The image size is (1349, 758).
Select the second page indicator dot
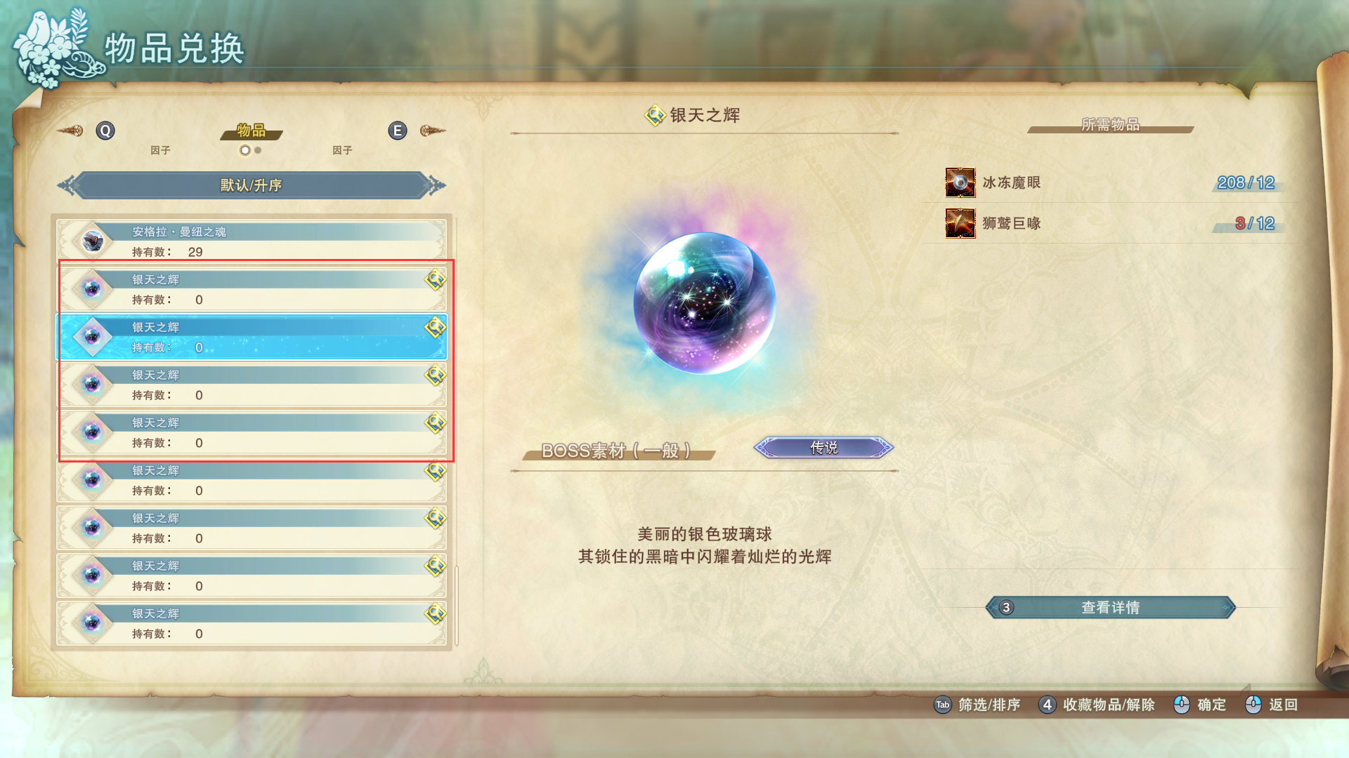(258, 150)
